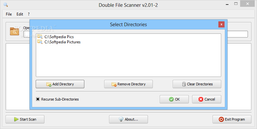This screenshot has width=257, height=129.
Task: Click green play icon on Start Scan
Action: coord(16,119)
